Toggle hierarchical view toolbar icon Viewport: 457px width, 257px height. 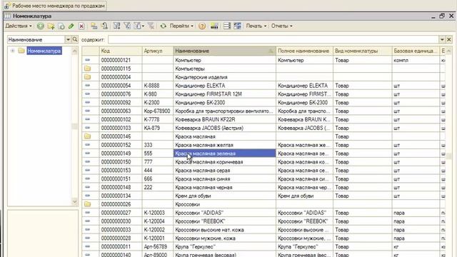click(94, 26)
